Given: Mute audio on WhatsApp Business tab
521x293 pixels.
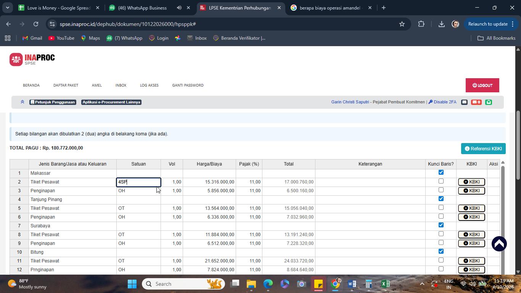Looking at the screenshot, I should 179,8.
